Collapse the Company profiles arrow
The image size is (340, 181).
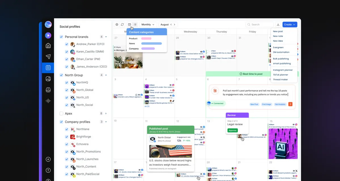pyautogui.click(x=106, y=122)
